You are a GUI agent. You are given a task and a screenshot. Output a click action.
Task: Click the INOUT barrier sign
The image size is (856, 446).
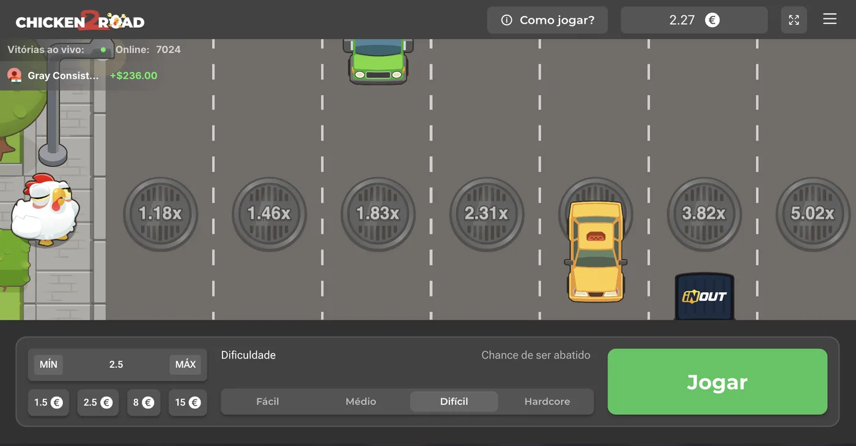[x=704, y=296]
